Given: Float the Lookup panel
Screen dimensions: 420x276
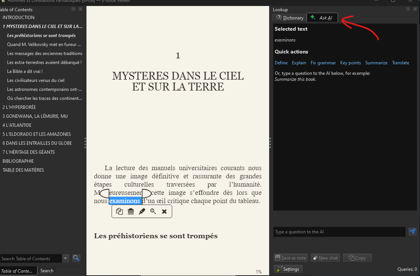Looking at the screenshot, I should click(x=408, y=9).
